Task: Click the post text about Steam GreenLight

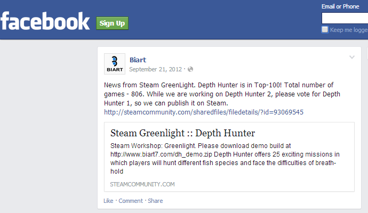Action: pos(222,94)
